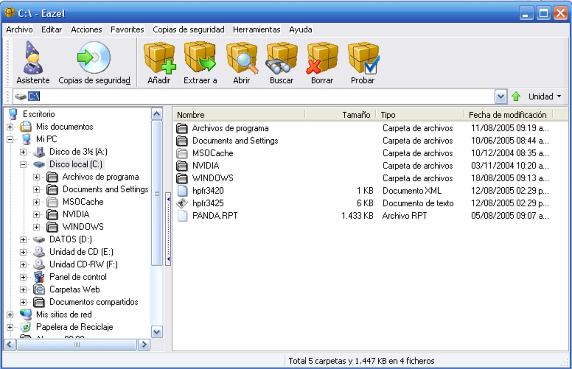Open the Unidad drive dropdown
Screen dimensions: 572x369
[545, 96]
